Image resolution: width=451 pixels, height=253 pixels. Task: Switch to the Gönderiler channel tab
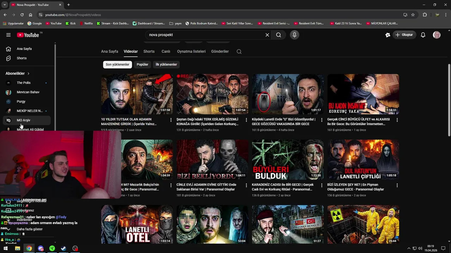click(220, 51)
